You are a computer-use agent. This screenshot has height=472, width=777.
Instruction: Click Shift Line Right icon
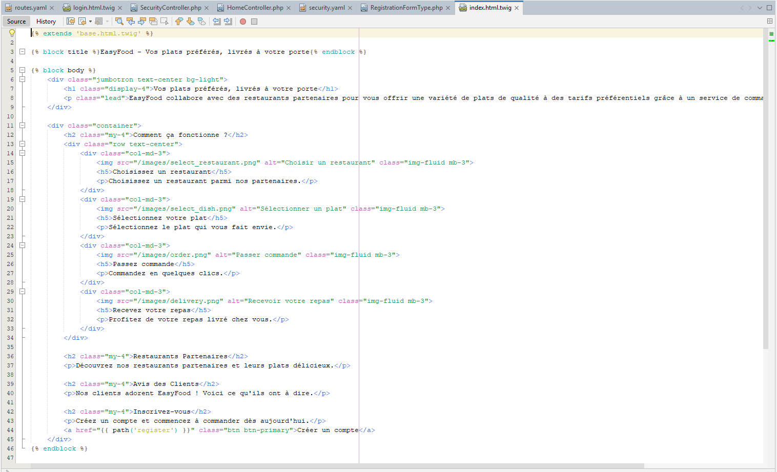(x=228, y=21)
